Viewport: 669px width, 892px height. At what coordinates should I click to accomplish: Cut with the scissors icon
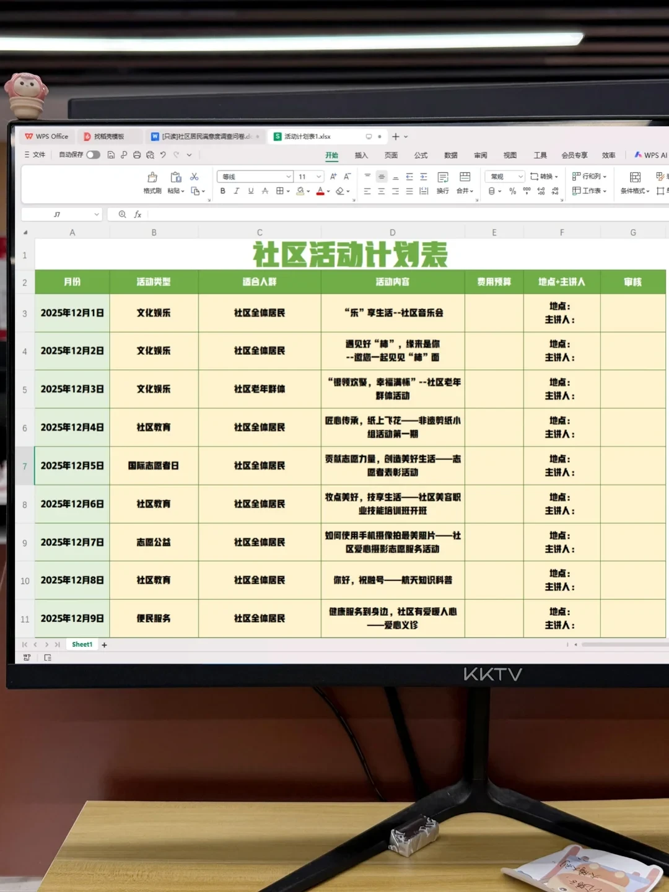click(x=195, y=177)
